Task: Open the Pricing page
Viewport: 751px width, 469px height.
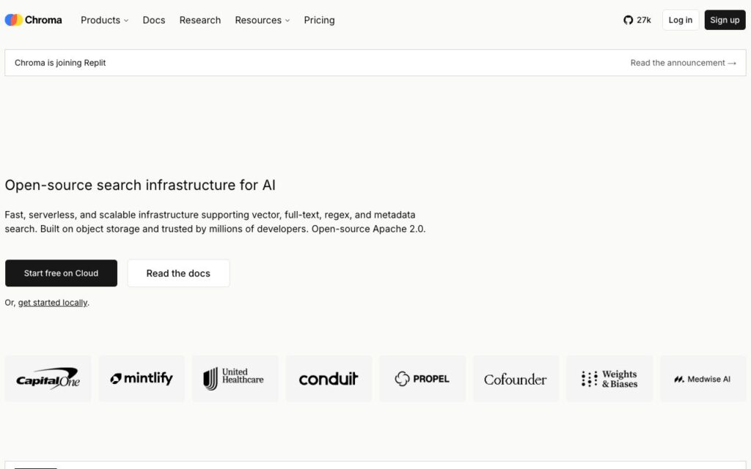Action: [319, 20]
